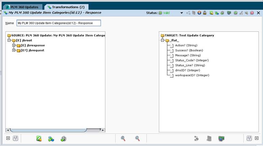Click the green-blue mapping icon in bottom toolbar
Screen dimensions: 263x146
51,139
